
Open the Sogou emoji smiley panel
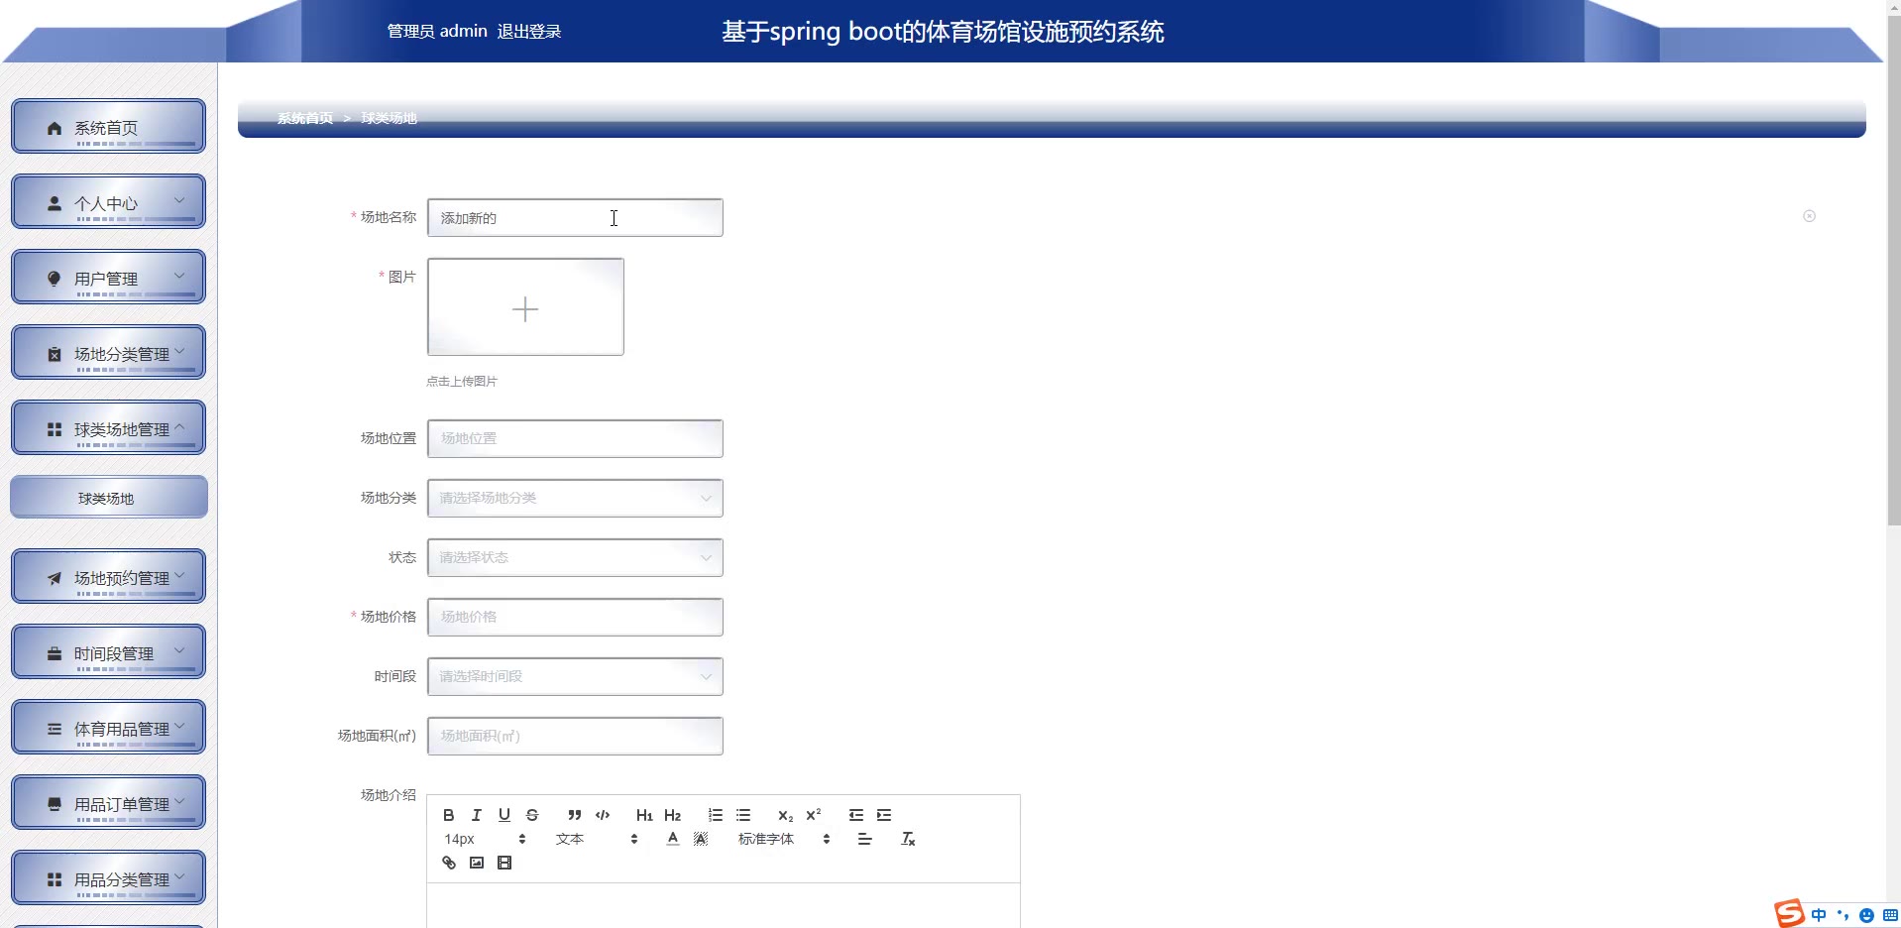click(x=1866, y=915)
